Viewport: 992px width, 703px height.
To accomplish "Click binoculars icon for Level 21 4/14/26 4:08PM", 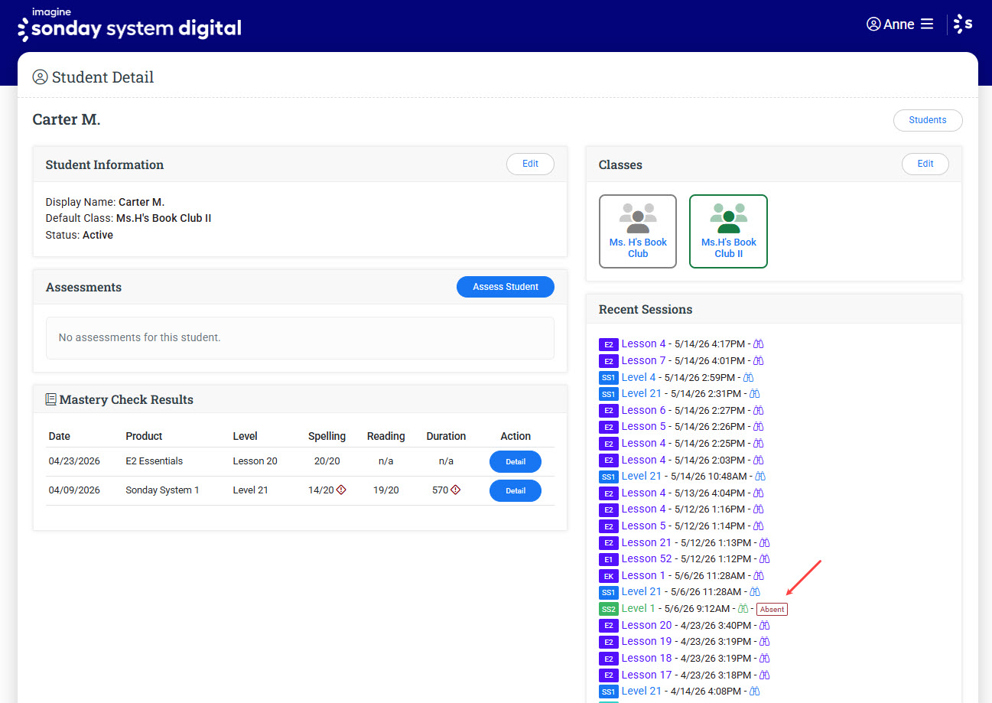I will 755,692.
